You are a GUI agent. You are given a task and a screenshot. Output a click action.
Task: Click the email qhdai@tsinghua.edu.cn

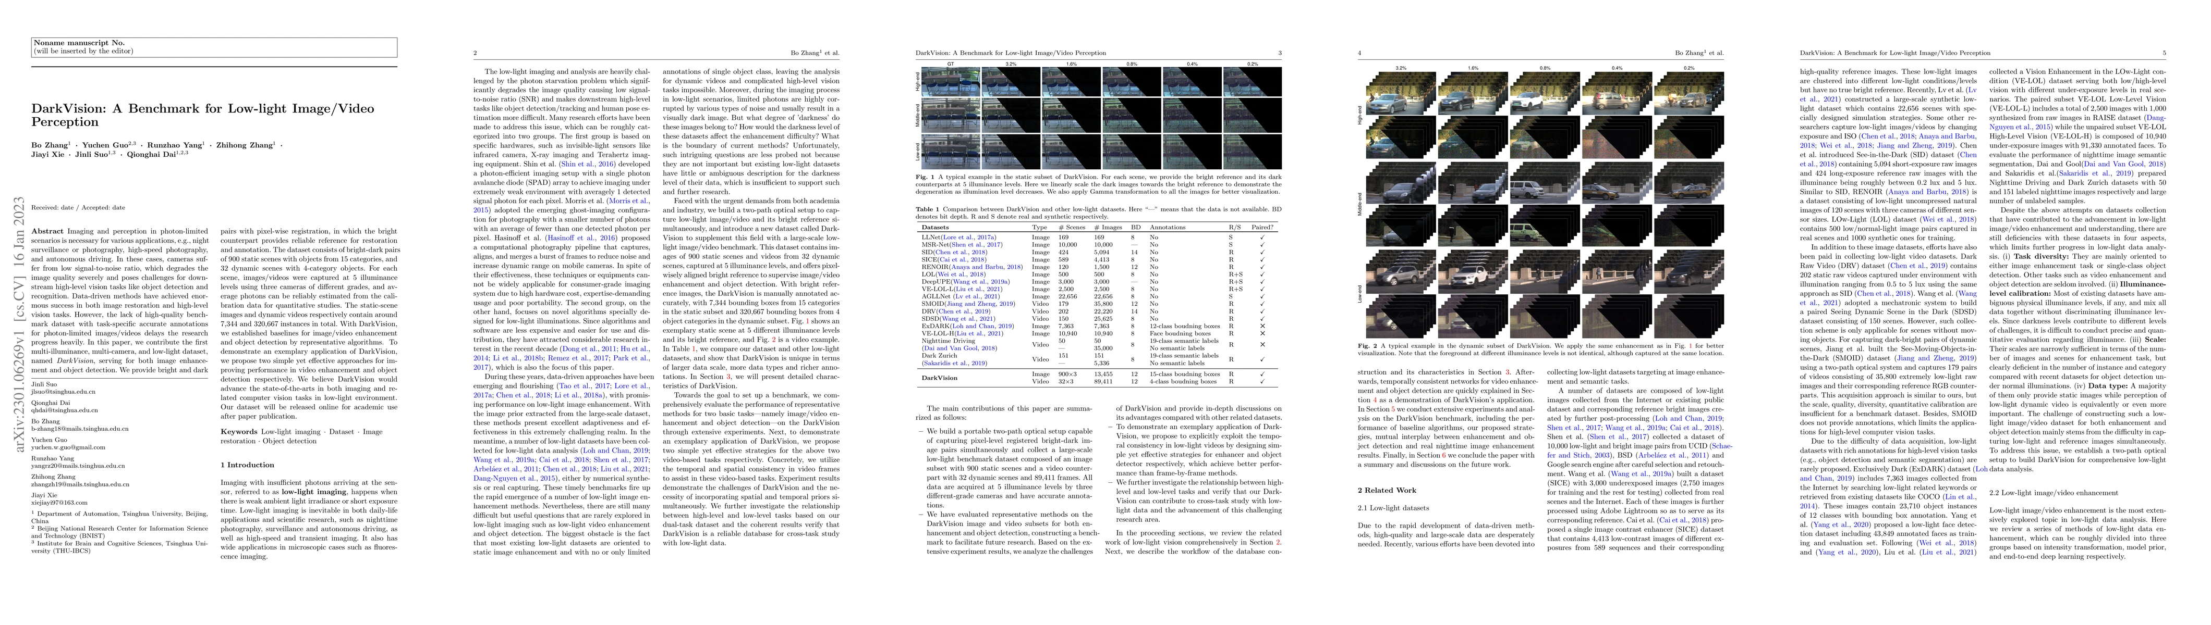tap(65, 410)
